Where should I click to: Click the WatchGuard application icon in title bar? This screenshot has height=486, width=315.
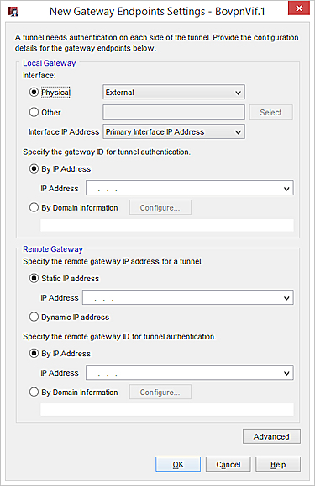13,12
